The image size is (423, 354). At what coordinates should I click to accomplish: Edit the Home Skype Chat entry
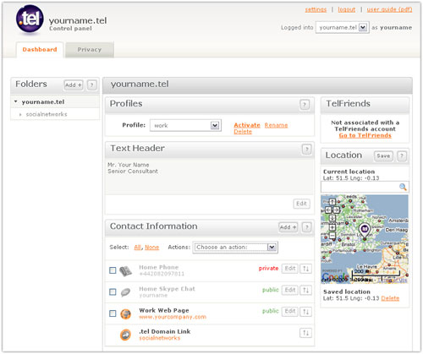click(290, 290)
